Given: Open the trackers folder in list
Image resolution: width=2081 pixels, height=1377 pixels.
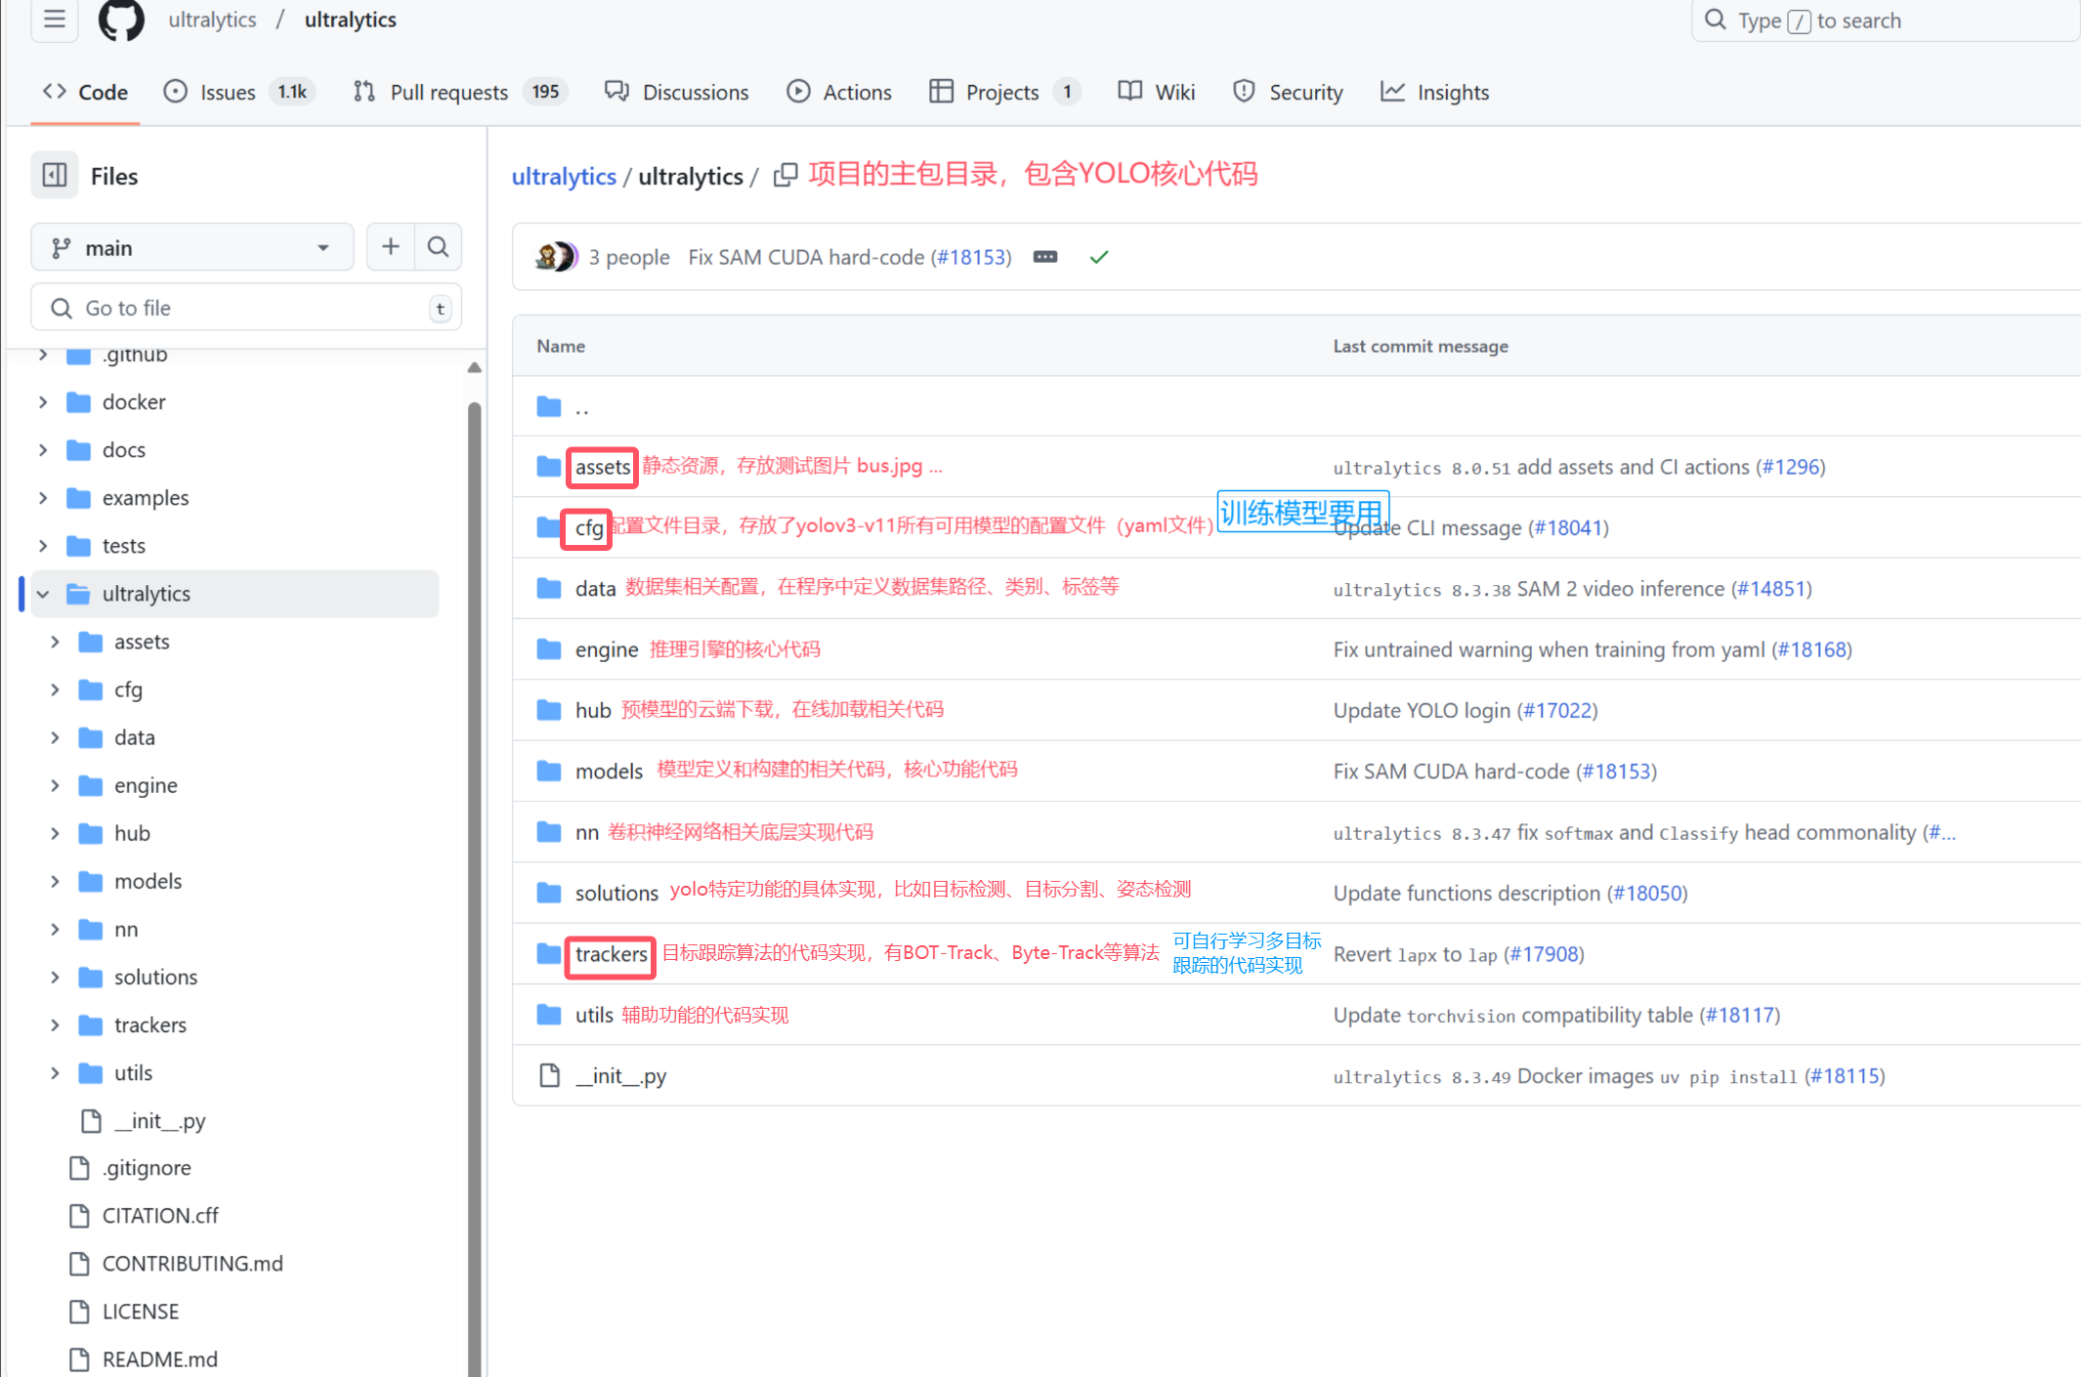Looking at the screenshot, I should click(x=611, y=955).
